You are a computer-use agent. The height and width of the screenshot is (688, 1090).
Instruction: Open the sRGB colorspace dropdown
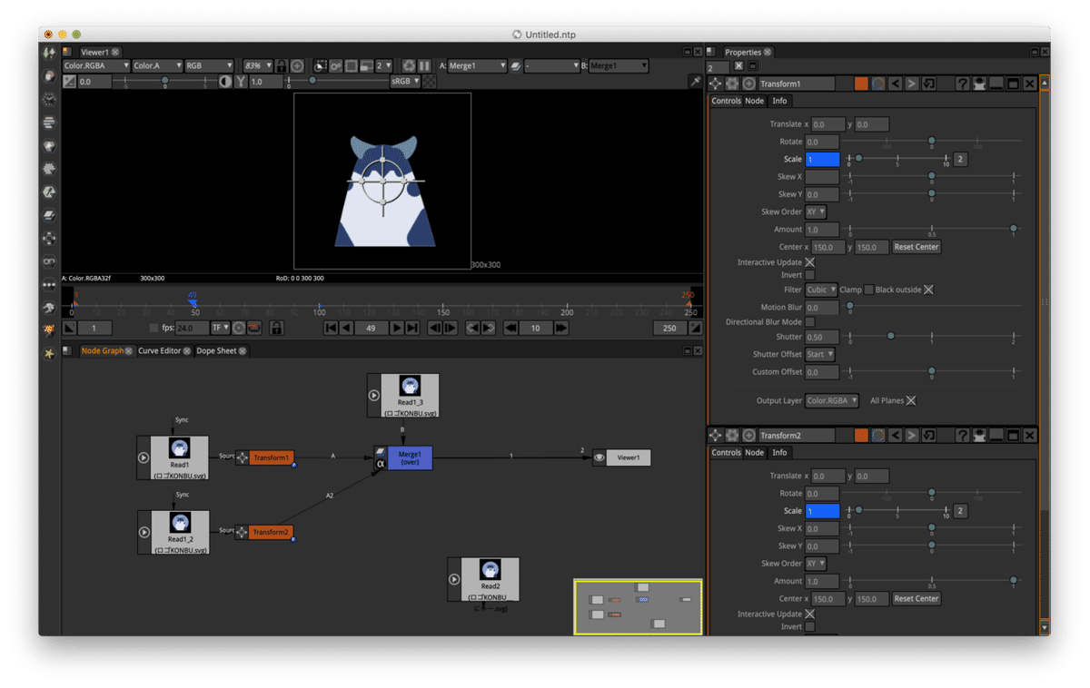405,82
